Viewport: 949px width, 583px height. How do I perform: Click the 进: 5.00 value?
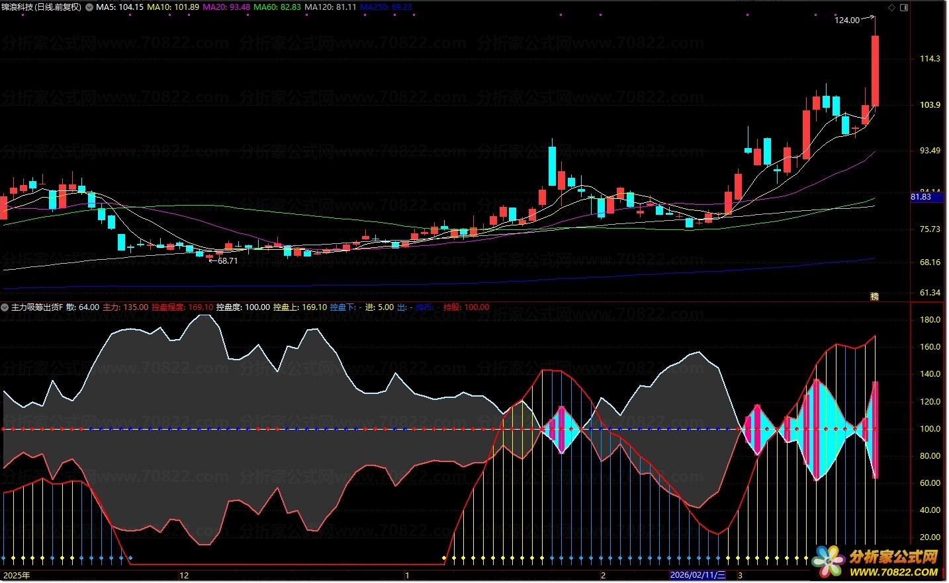point(379,307)
